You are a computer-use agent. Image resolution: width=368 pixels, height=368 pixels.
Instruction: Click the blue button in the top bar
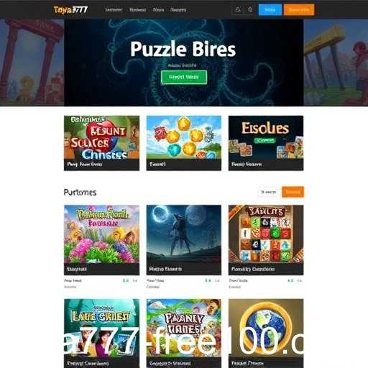(x=270, y=10)
